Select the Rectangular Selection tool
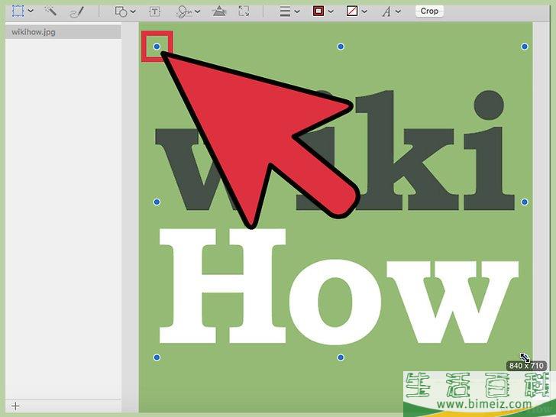 coord(18,11)
